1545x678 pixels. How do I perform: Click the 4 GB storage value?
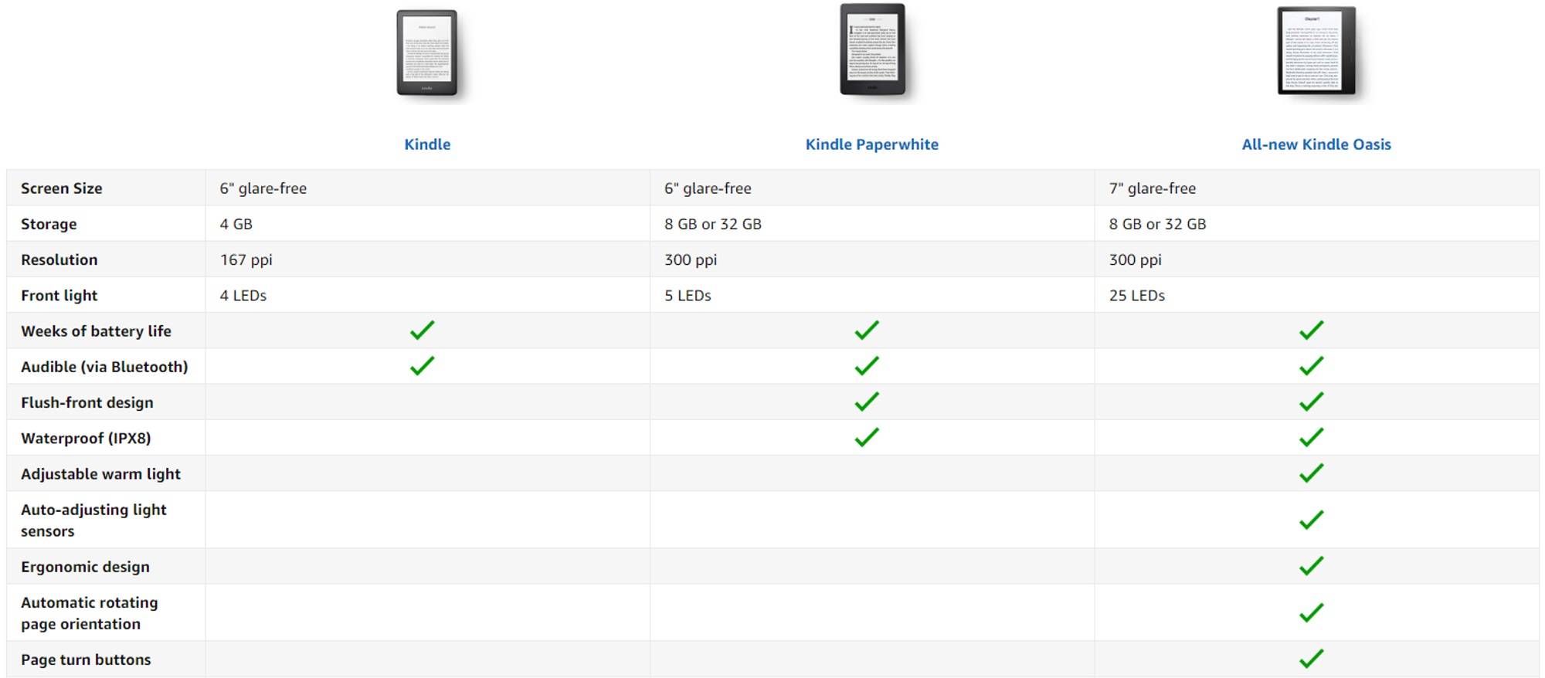click(236, 224)
